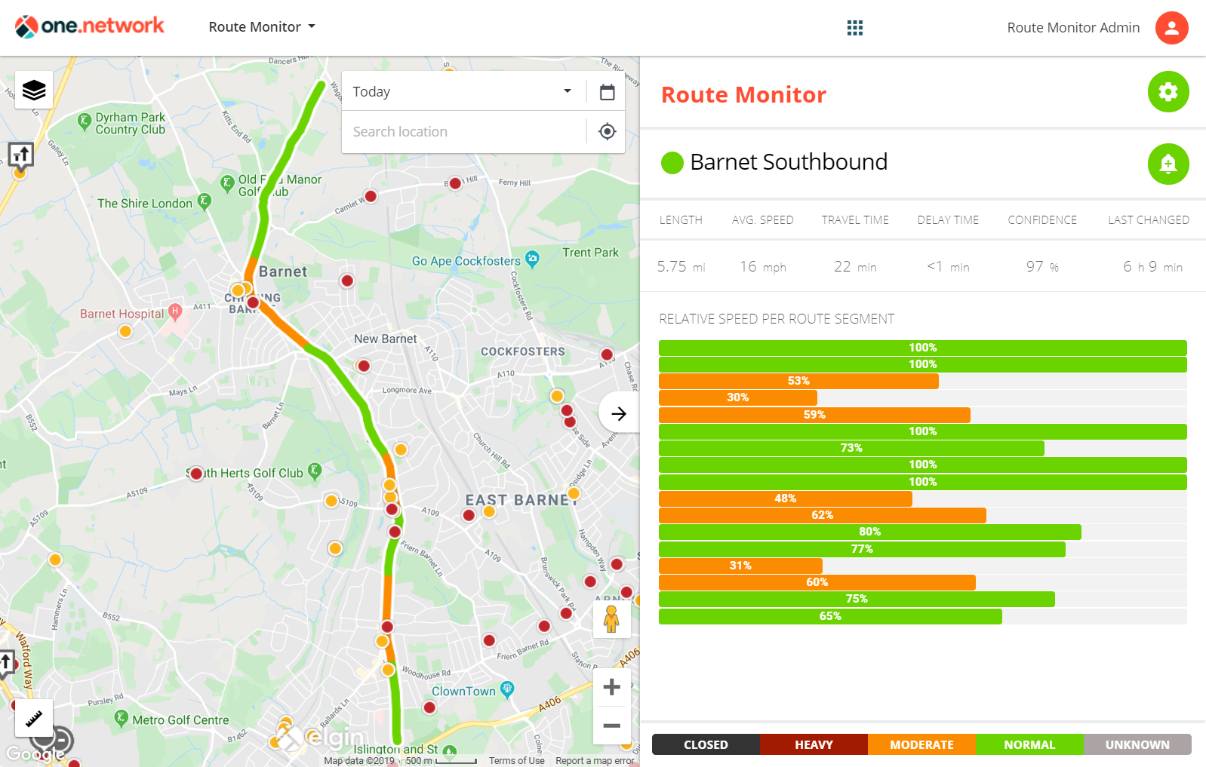Select the map measure ruler tool
Image resolution: width=1206 pixels, height=767 pixels.
tap(34, 718)
